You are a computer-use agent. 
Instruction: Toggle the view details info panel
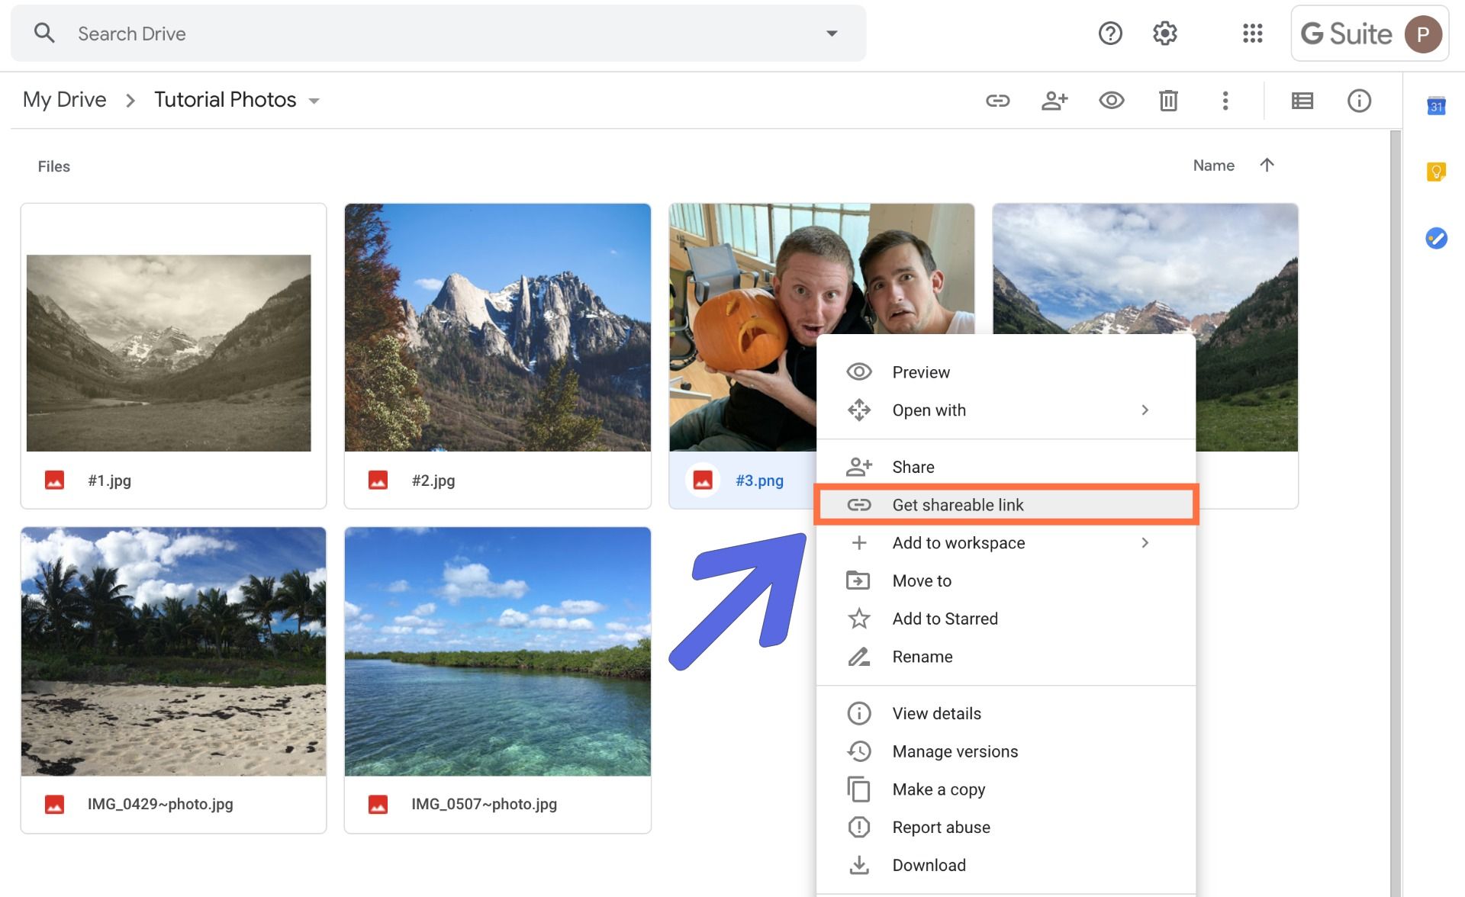1359,101
